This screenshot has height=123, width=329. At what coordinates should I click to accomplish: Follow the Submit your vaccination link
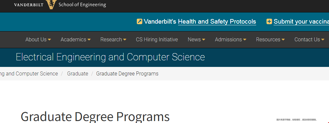(301, 22)
